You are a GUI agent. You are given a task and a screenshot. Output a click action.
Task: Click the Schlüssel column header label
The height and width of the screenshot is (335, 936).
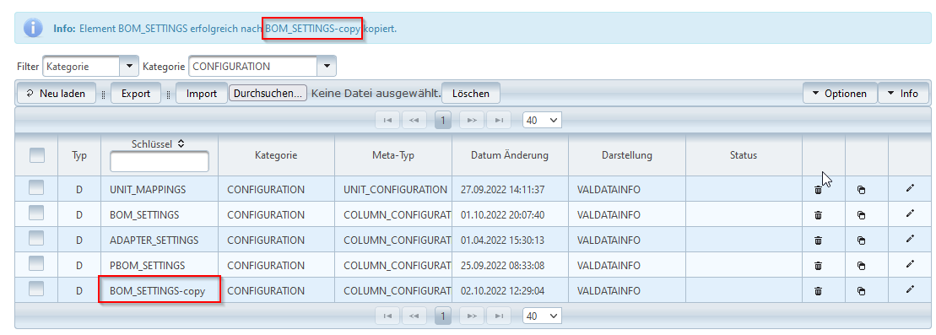[x=152, y=144]
